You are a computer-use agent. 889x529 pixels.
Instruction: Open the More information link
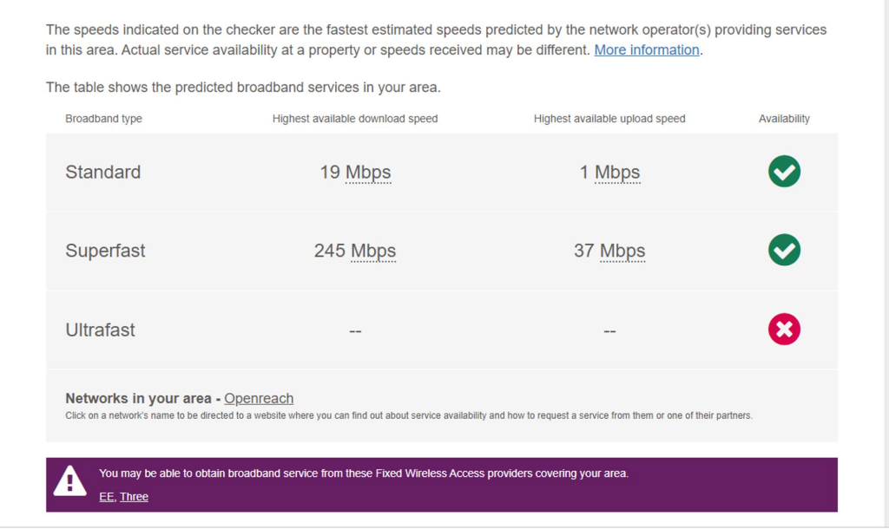(x=646, y=49)
